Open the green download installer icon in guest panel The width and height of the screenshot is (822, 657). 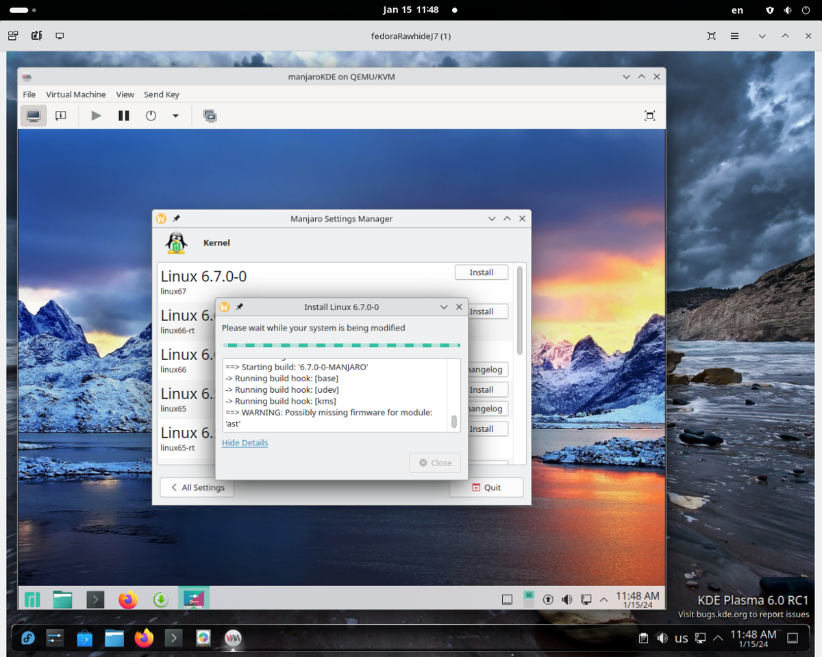point(161,600)
